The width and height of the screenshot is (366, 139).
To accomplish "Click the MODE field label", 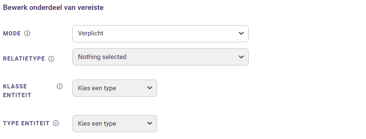I will (x=12, y=34).
